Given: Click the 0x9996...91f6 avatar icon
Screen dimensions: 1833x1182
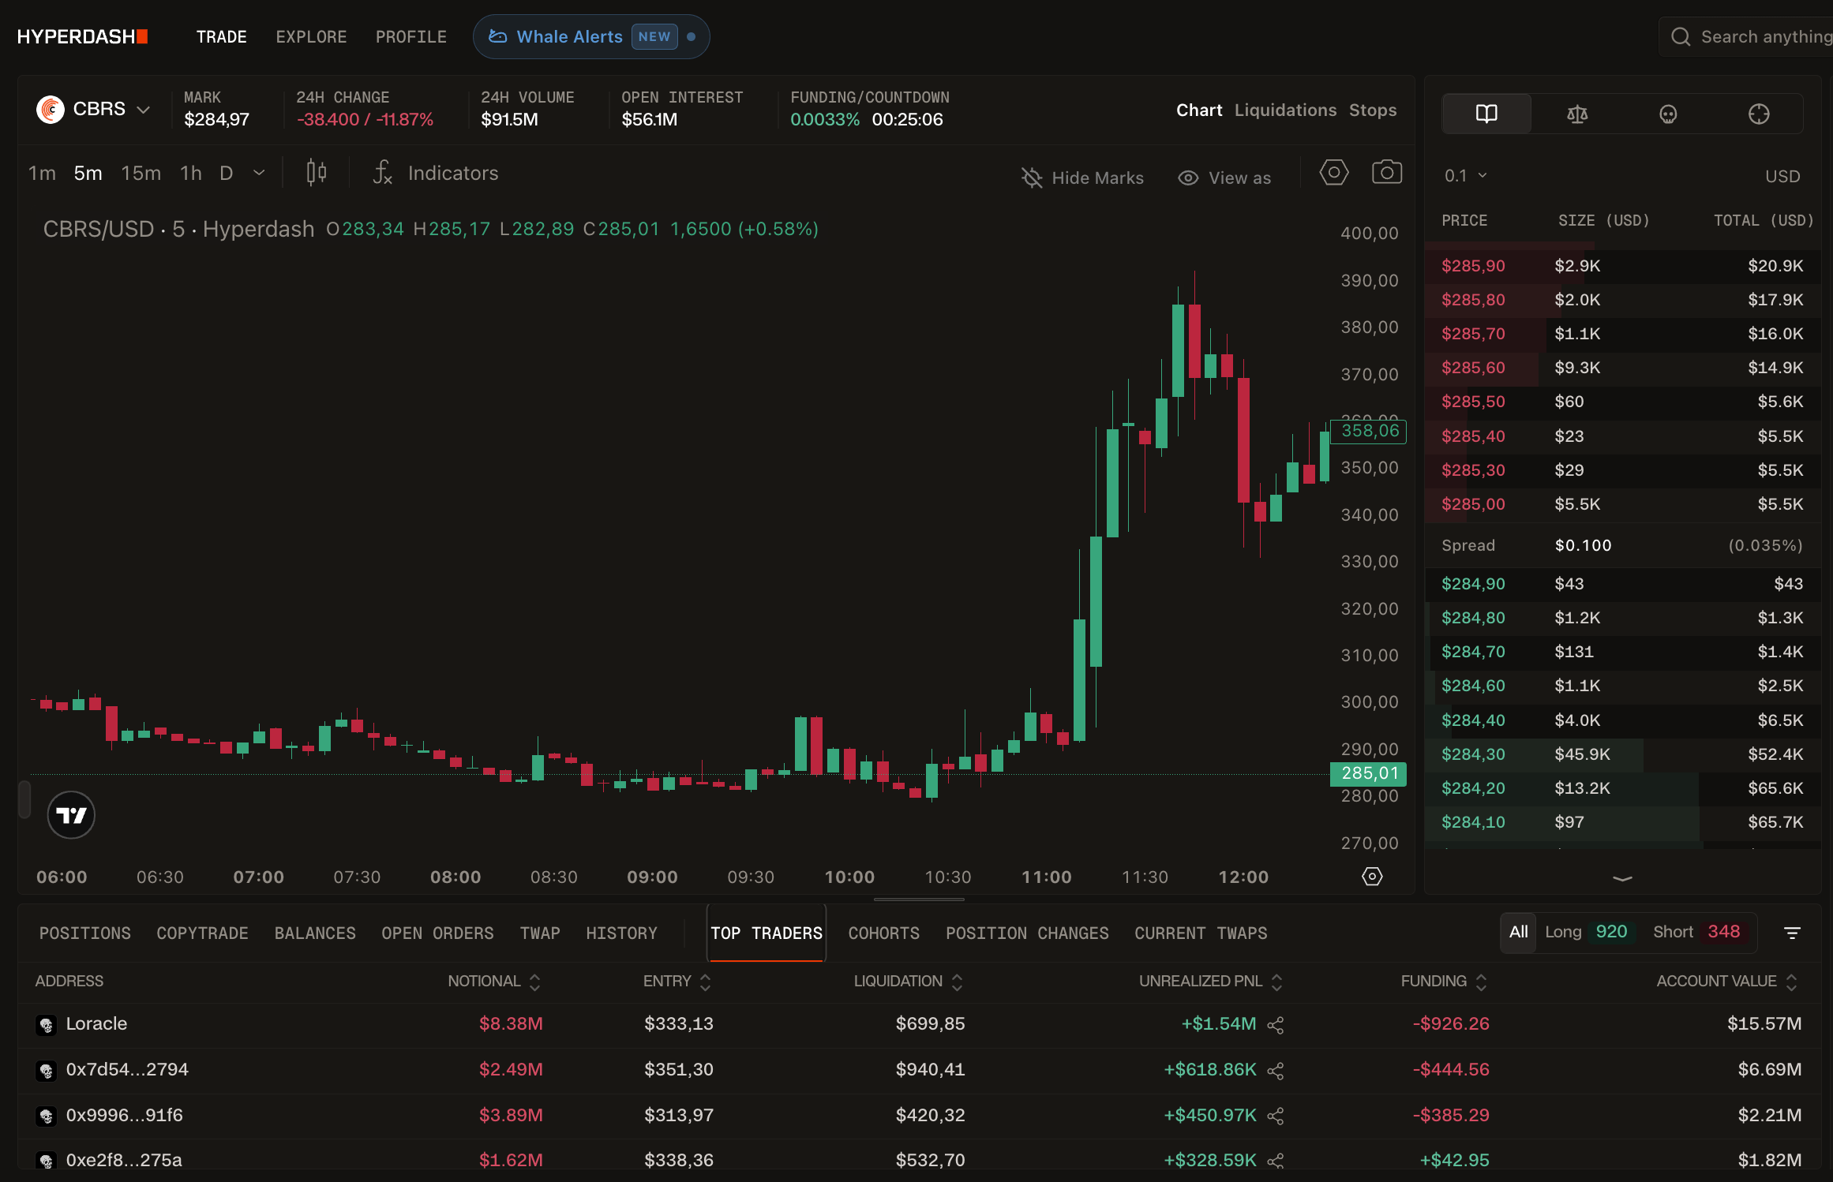Looking at the screenshot, I should 46,1116.
